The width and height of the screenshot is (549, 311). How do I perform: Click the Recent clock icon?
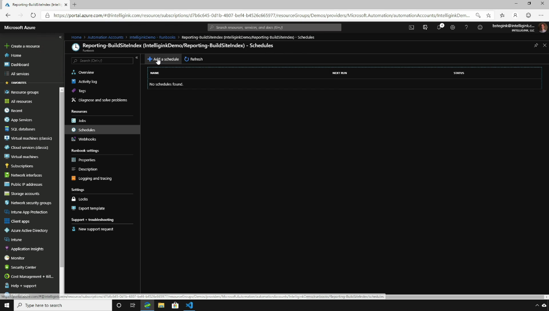pos(7,111)
